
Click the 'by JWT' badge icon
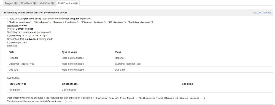[x=68, y=102]
